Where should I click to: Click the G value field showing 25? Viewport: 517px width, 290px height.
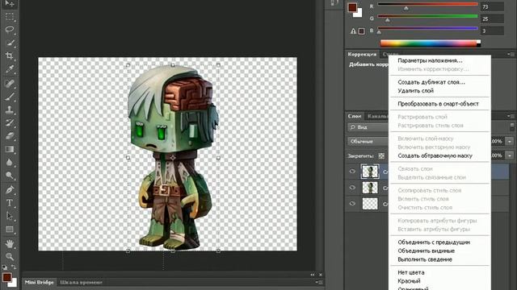492,19
